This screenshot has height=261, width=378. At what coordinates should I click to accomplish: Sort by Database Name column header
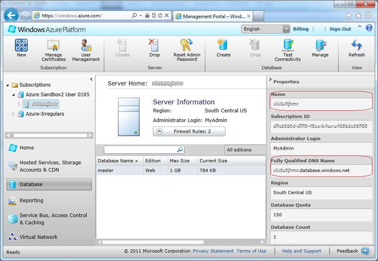point(120,161)
